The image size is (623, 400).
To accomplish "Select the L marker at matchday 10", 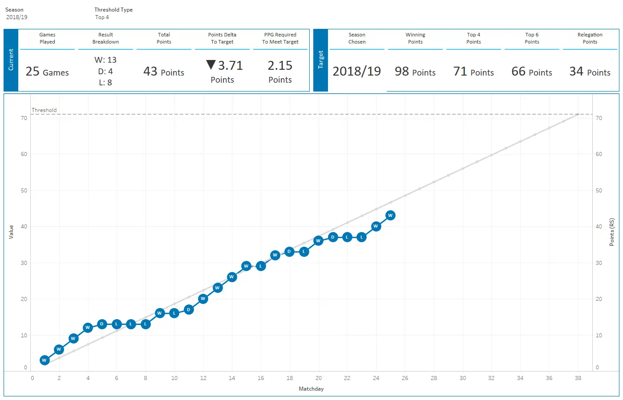I will pos(174,313).
